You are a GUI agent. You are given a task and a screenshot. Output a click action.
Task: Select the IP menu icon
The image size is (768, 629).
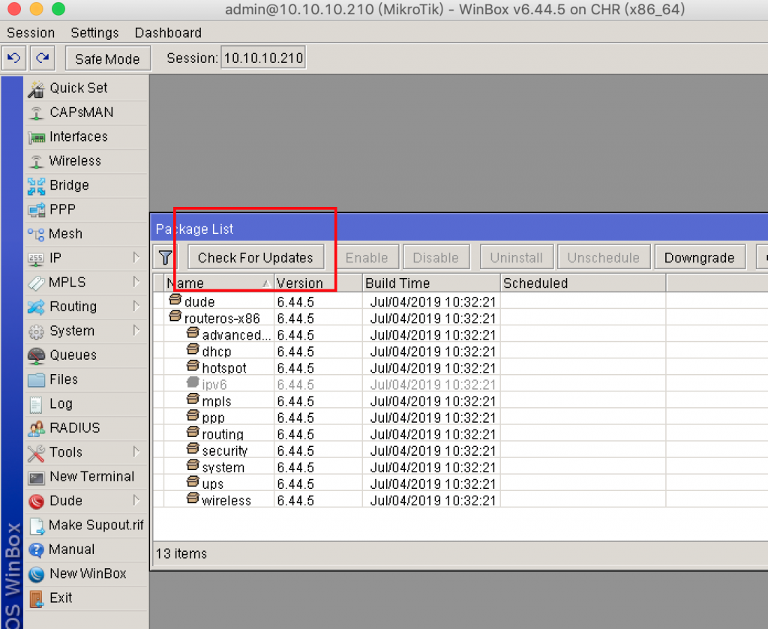click(36, 258)
